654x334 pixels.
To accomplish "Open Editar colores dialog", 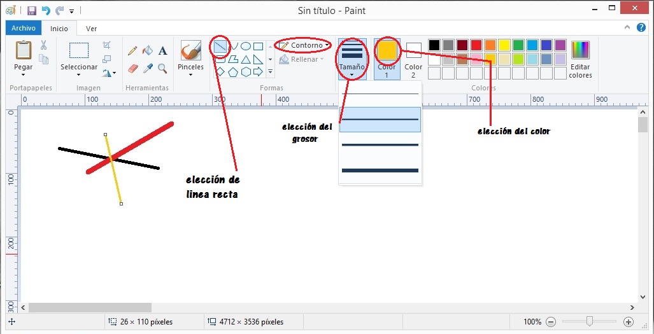I will click(x=580, y=59).
